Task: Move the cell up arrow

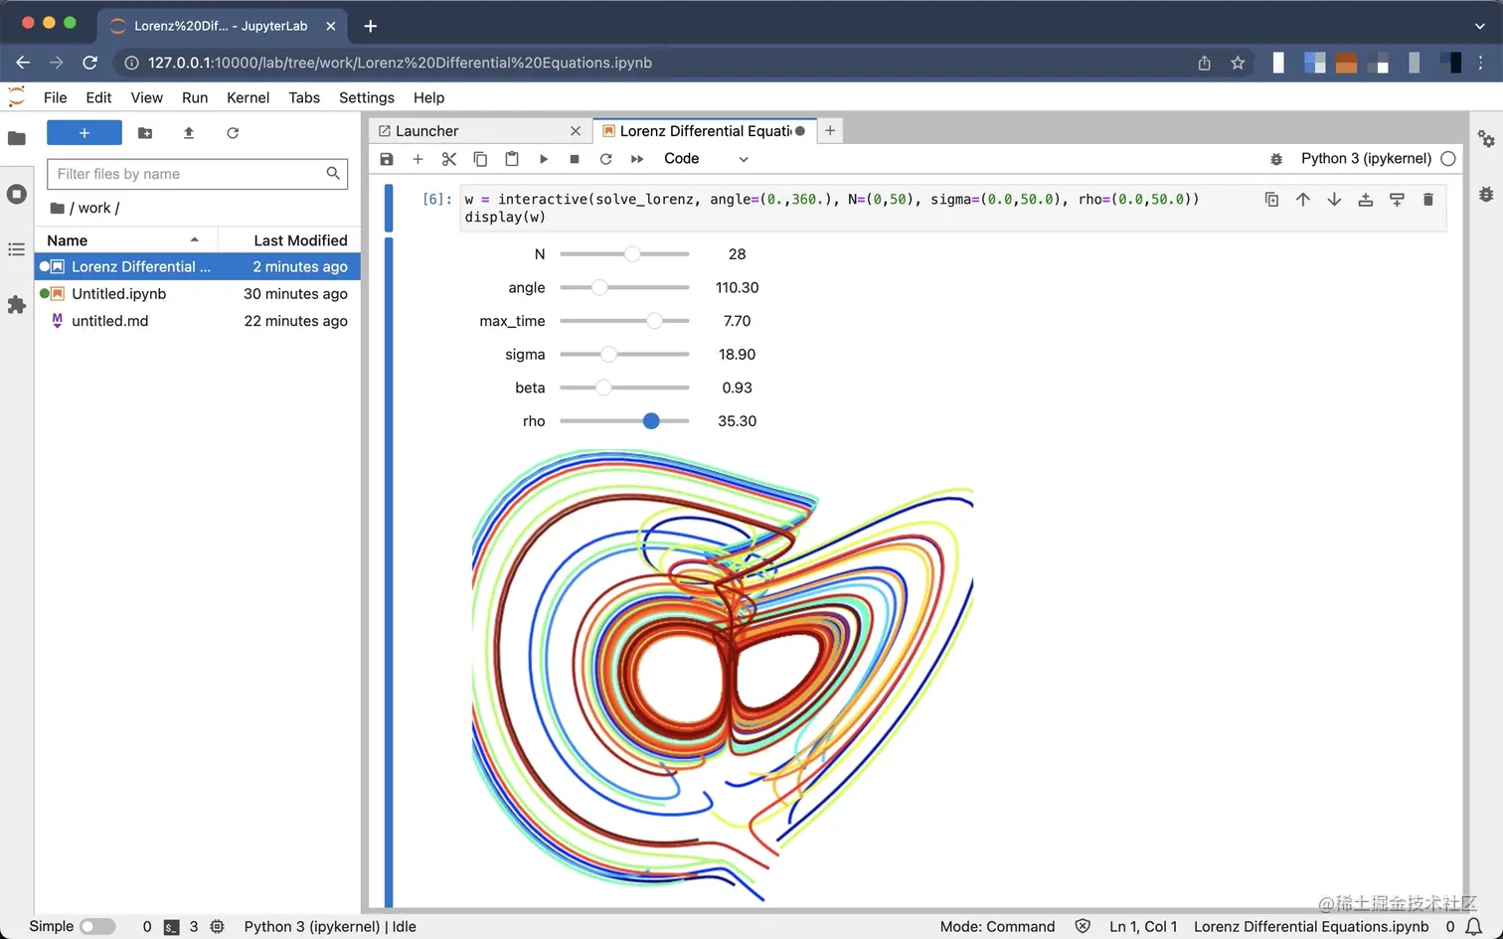Action: click(1303, 200)
